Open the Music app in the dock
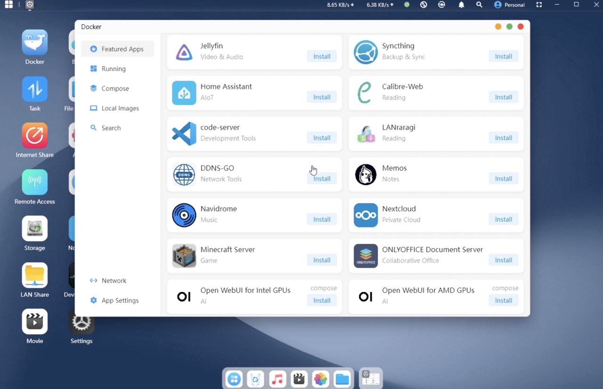The width and height of the screenshot is (603, 389). point(277,379)
